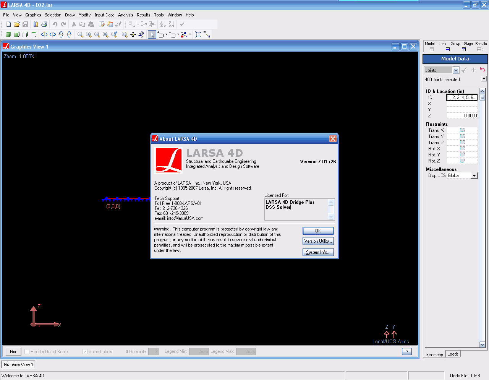489x380 pixels.
Task: Sort ascending with the A-Z icon
Action: pos(163,24)
